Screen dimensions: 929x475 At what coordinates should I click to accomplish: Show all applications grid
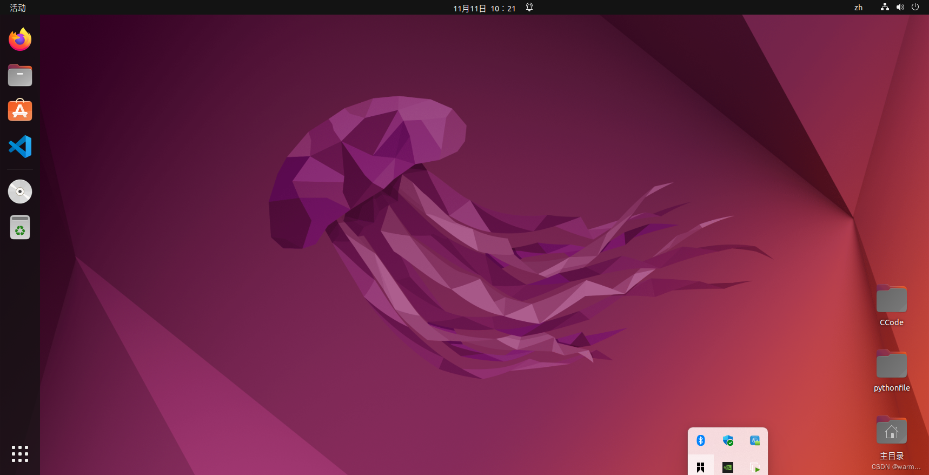[20, 454]
